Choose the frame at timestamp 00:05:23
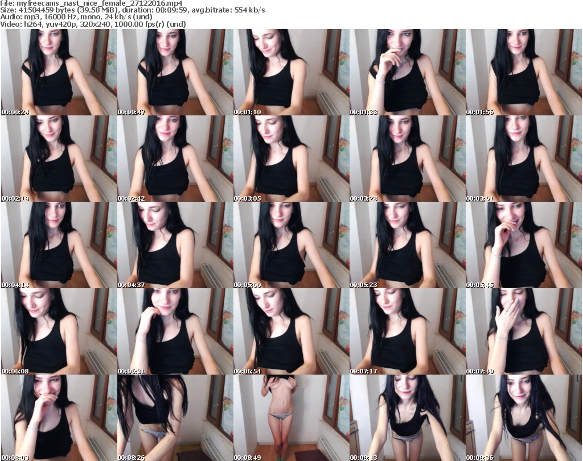 pyautogui.click(x=408, y=246)
